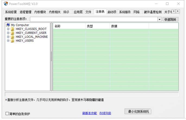Click the HKEY_CLASSES_ROOT folder icon
Image resolution: width=186 pixels, height=120 pixels.
12,29
